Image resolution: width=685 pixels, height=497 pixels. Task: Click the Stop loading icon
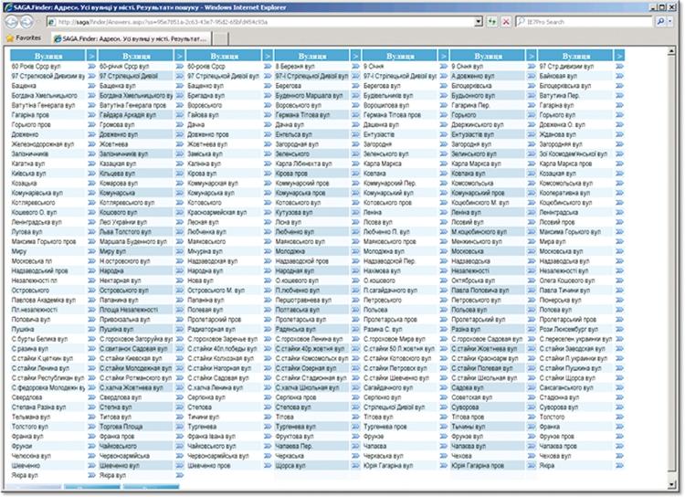505,21
